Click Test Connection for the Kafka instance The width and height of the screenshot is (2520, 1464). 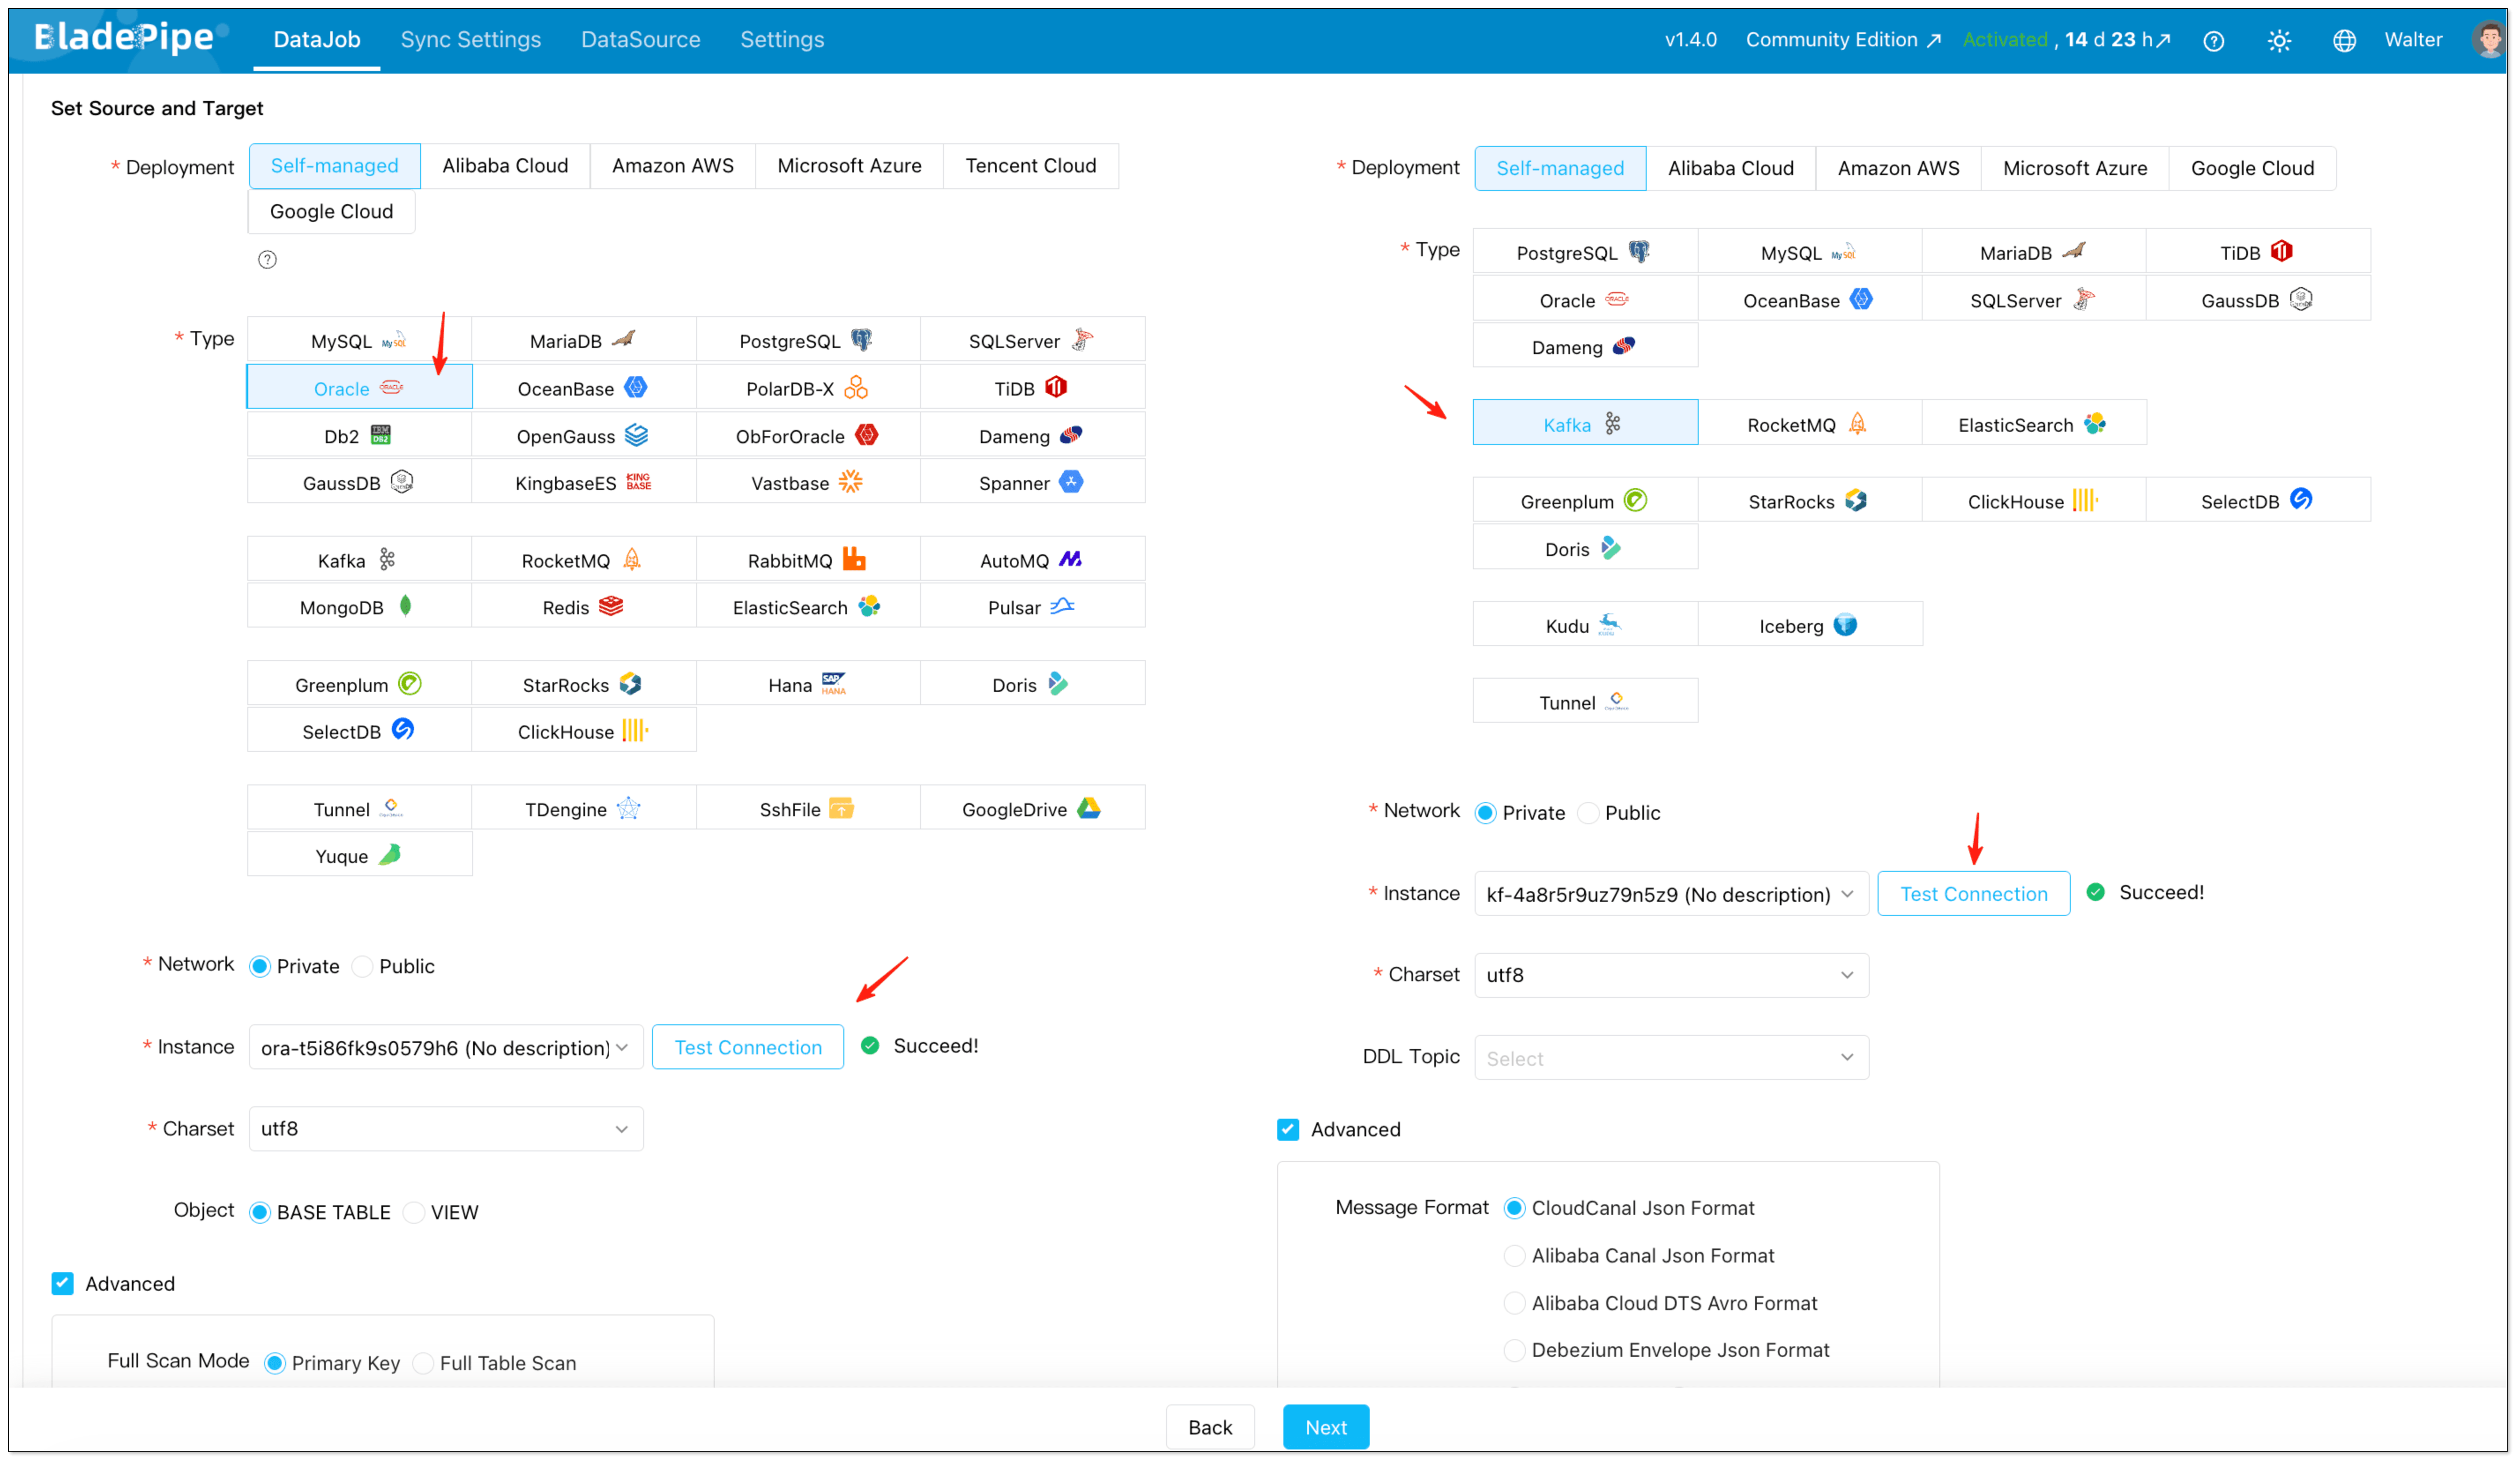click(x=1973, y=893)
